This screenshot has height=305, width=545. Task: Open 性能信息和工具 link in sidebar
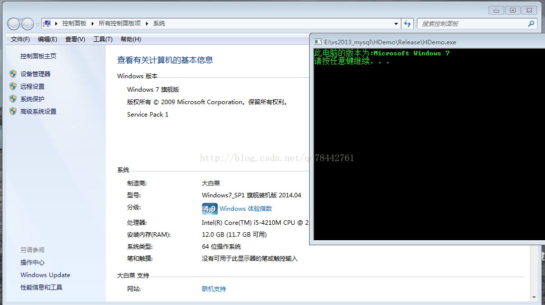point(41,287)
